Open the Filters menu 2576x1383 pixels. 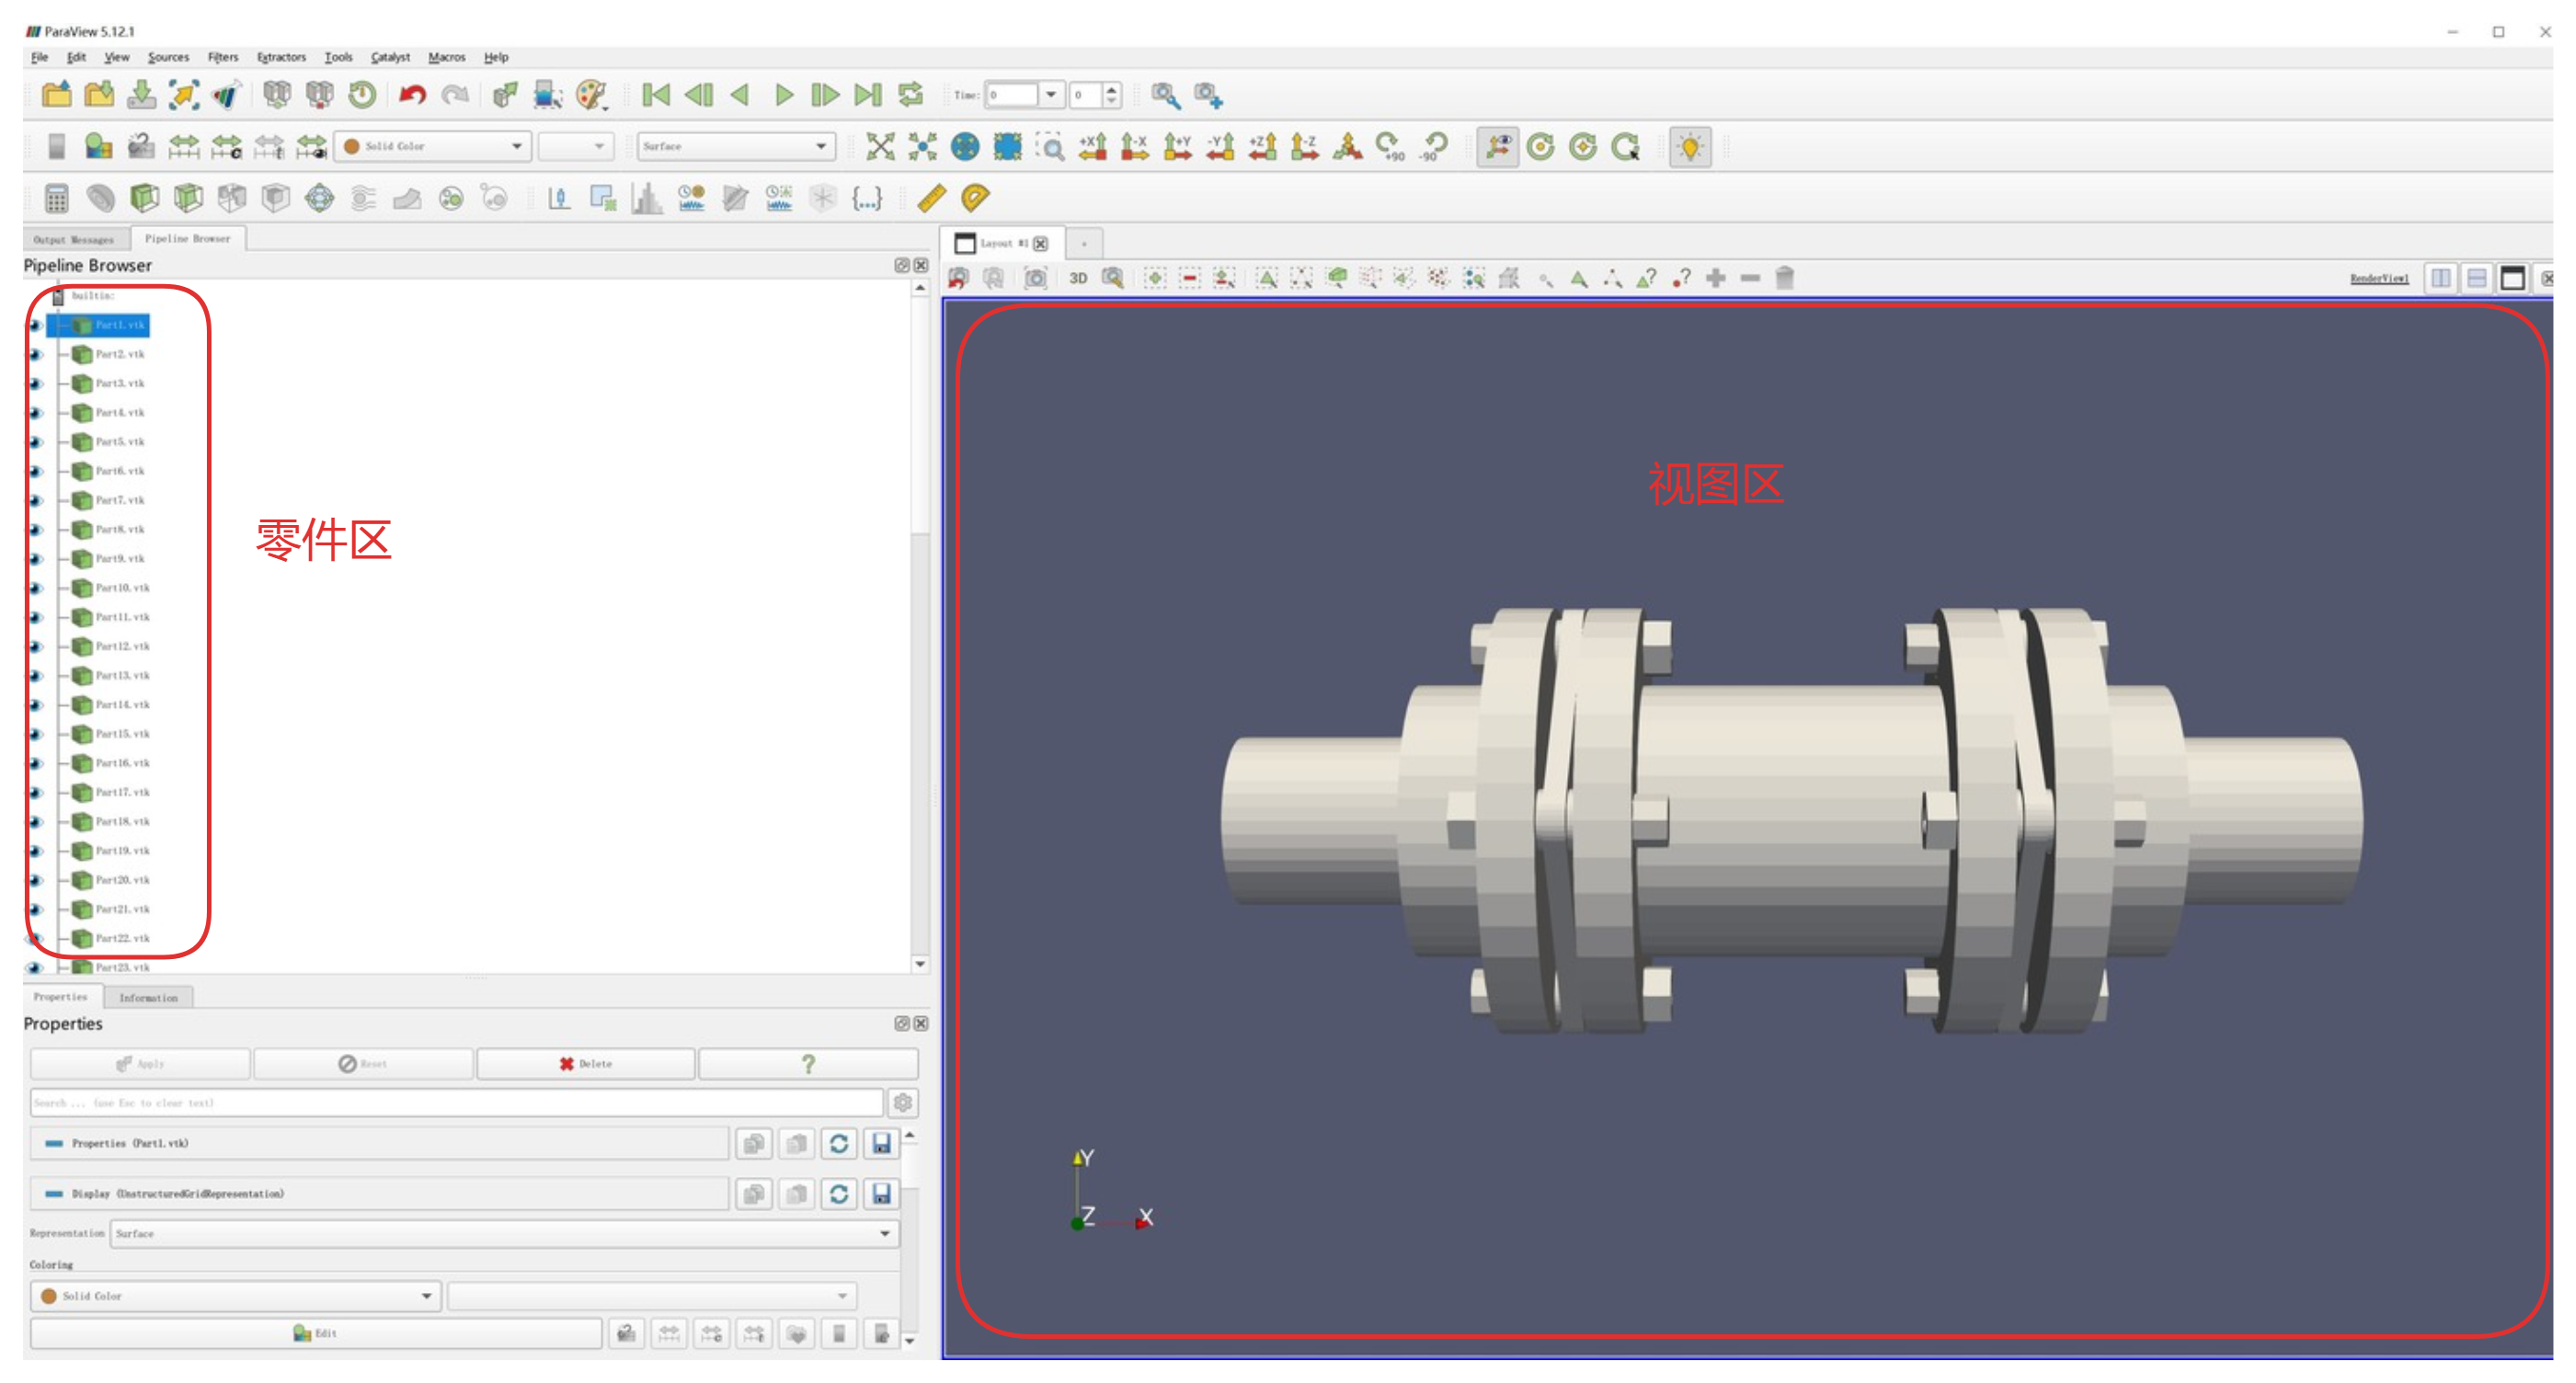222,57
